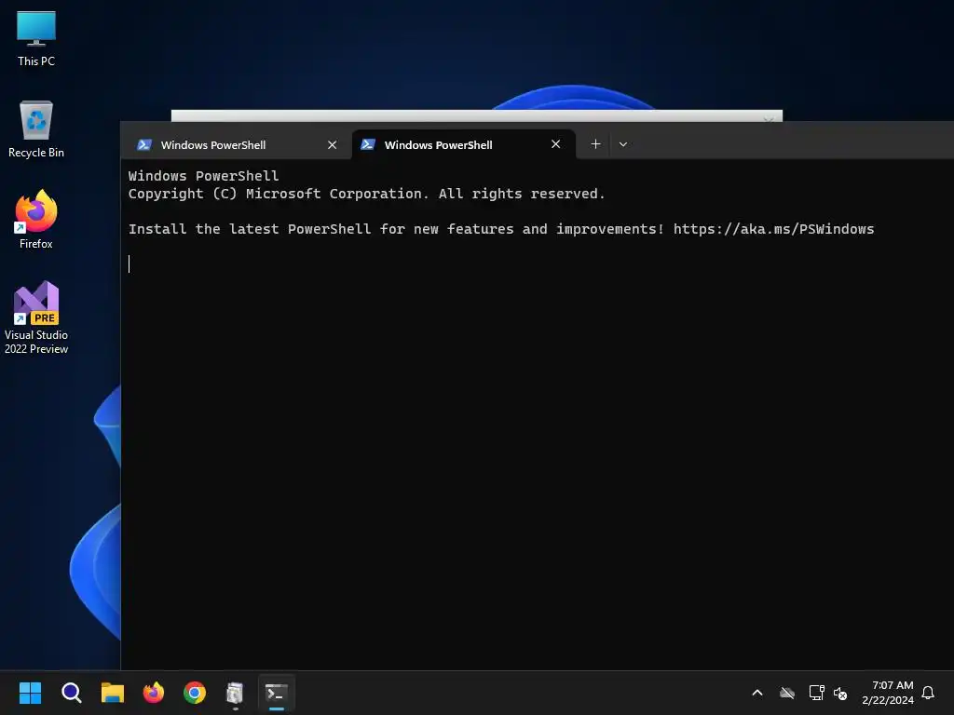Click the PowerShell icon on second tab
This screenshot has height=715, width=954.
367,144
